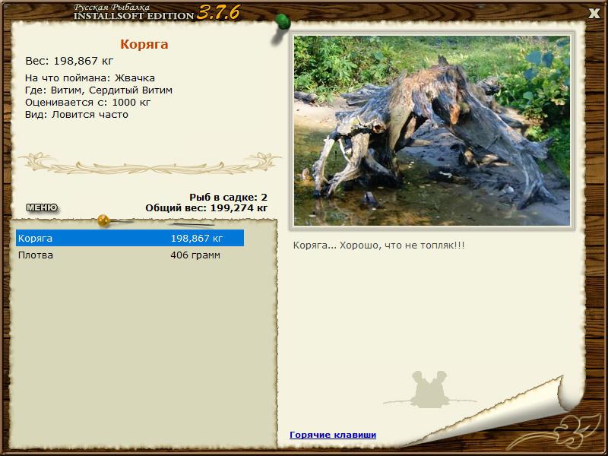The width and height of the screenshot is (608, 456).
Task: Select the Плотва row in the catch list
Action: pos(130,255)
